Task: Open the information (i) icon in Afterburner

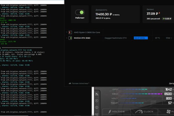Action: [97, 108]
